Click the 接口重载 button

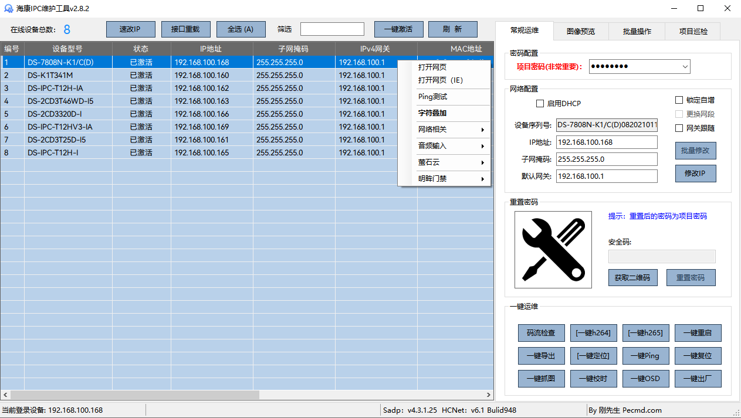tap(185, 29)
